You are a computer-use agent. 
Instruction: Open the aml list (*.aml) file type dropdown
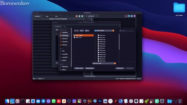tap(104, 63)
